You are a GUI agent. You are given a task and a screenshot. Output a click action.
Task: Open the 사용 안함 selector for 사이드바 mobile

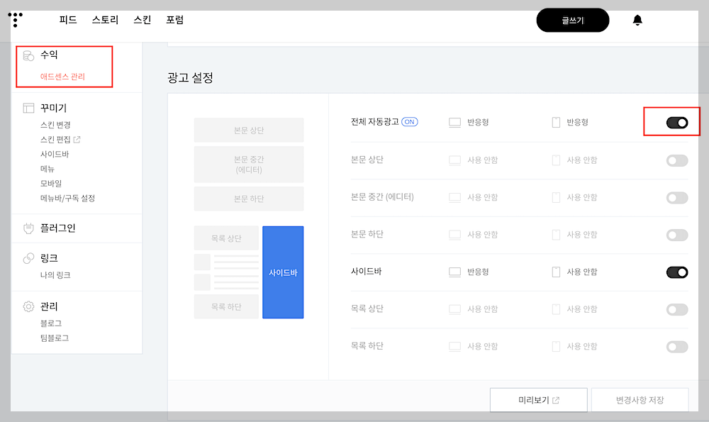click(x=574, y=272)
